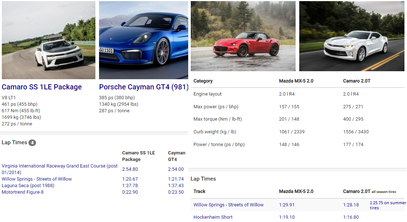Viewport: 407px width, 222px height.
Task: Click Camaro 2.0T lap time 1:28.18
Action: click(351, 205)
